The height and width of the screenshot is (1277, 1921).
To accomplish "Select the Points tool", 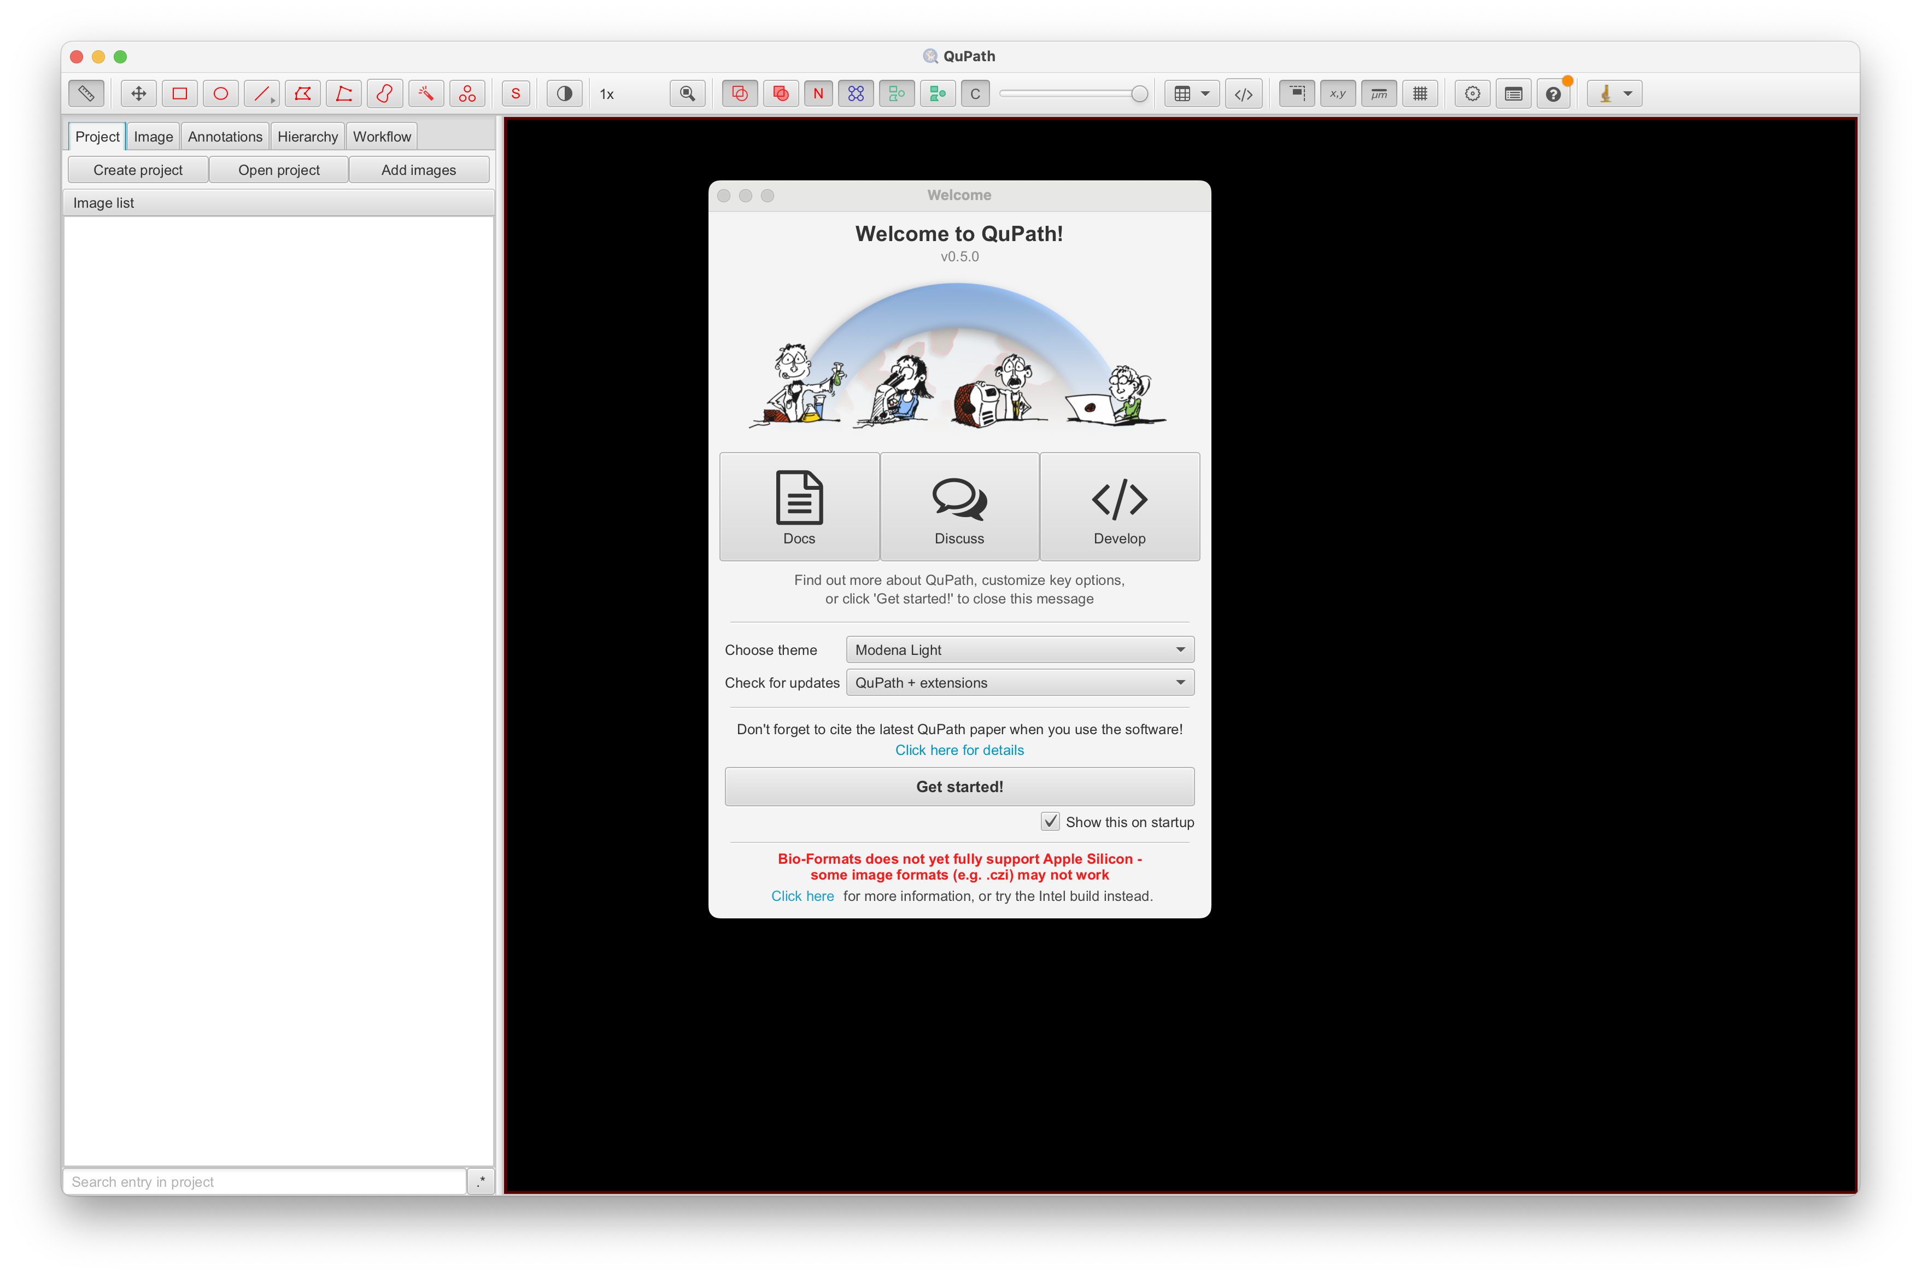I will pos(467,93).
